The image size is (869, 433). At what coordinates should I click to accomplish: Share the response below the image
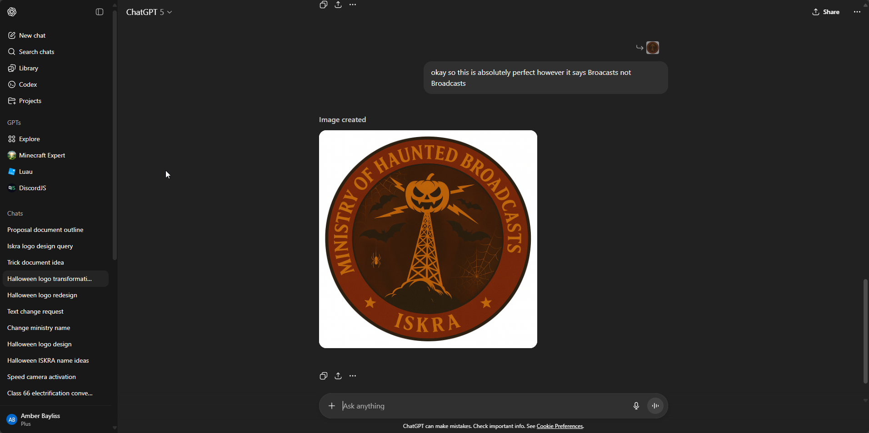(338, 376)
